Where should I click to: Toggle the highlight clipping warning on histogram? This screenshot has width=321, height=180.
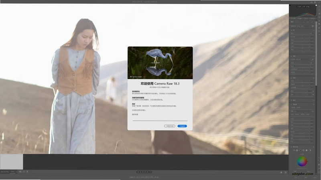click(x=316, y=5)
